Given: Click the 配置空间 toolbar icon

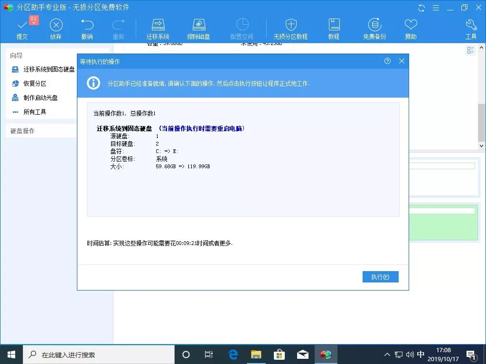Looking at the screenshot, I should tap(242, 29).
